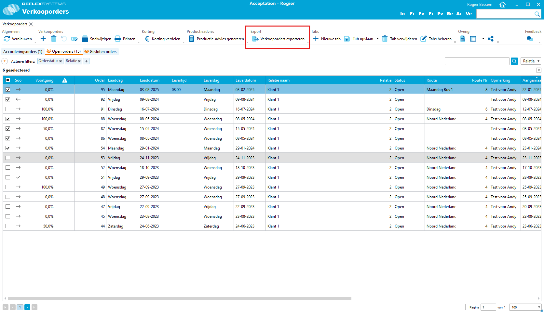Click the blue search button beside Relatie
The height and width of the screenshot is (313, 544).
coord(514,61)
